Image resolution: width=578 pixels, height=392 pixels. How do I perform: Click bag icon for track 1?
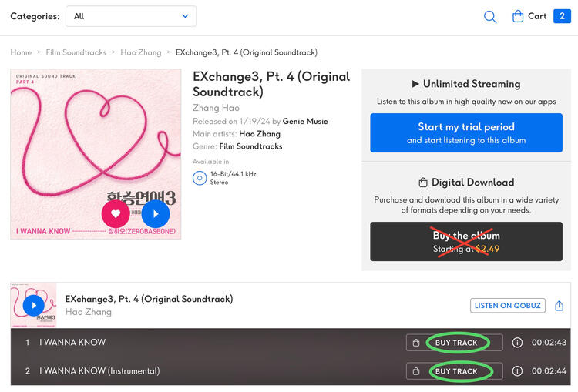pyautogui.click(x=416, y=343)
